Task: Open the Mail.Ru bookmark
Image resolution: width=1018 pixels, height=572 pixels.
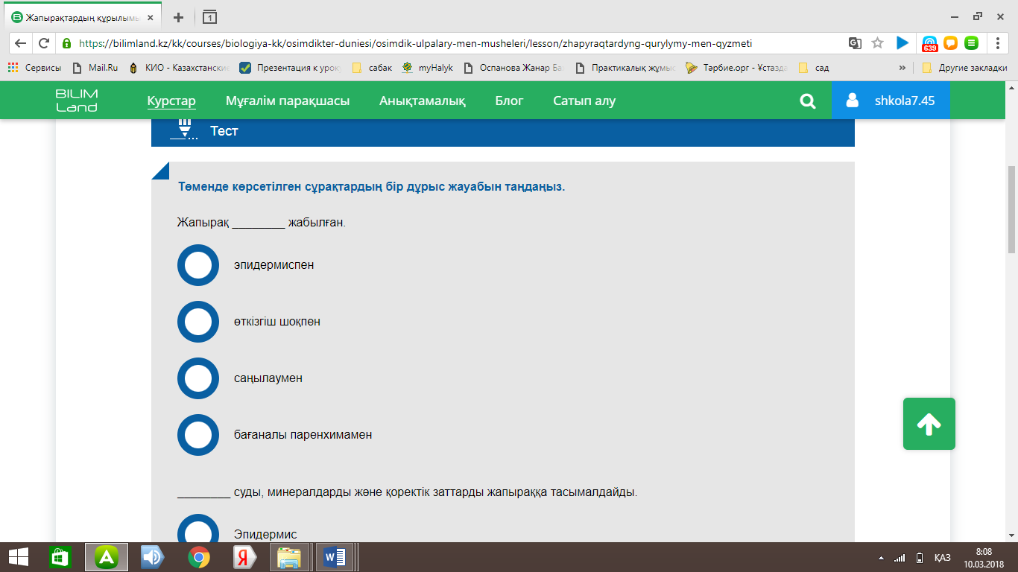Action: [95, 68]
